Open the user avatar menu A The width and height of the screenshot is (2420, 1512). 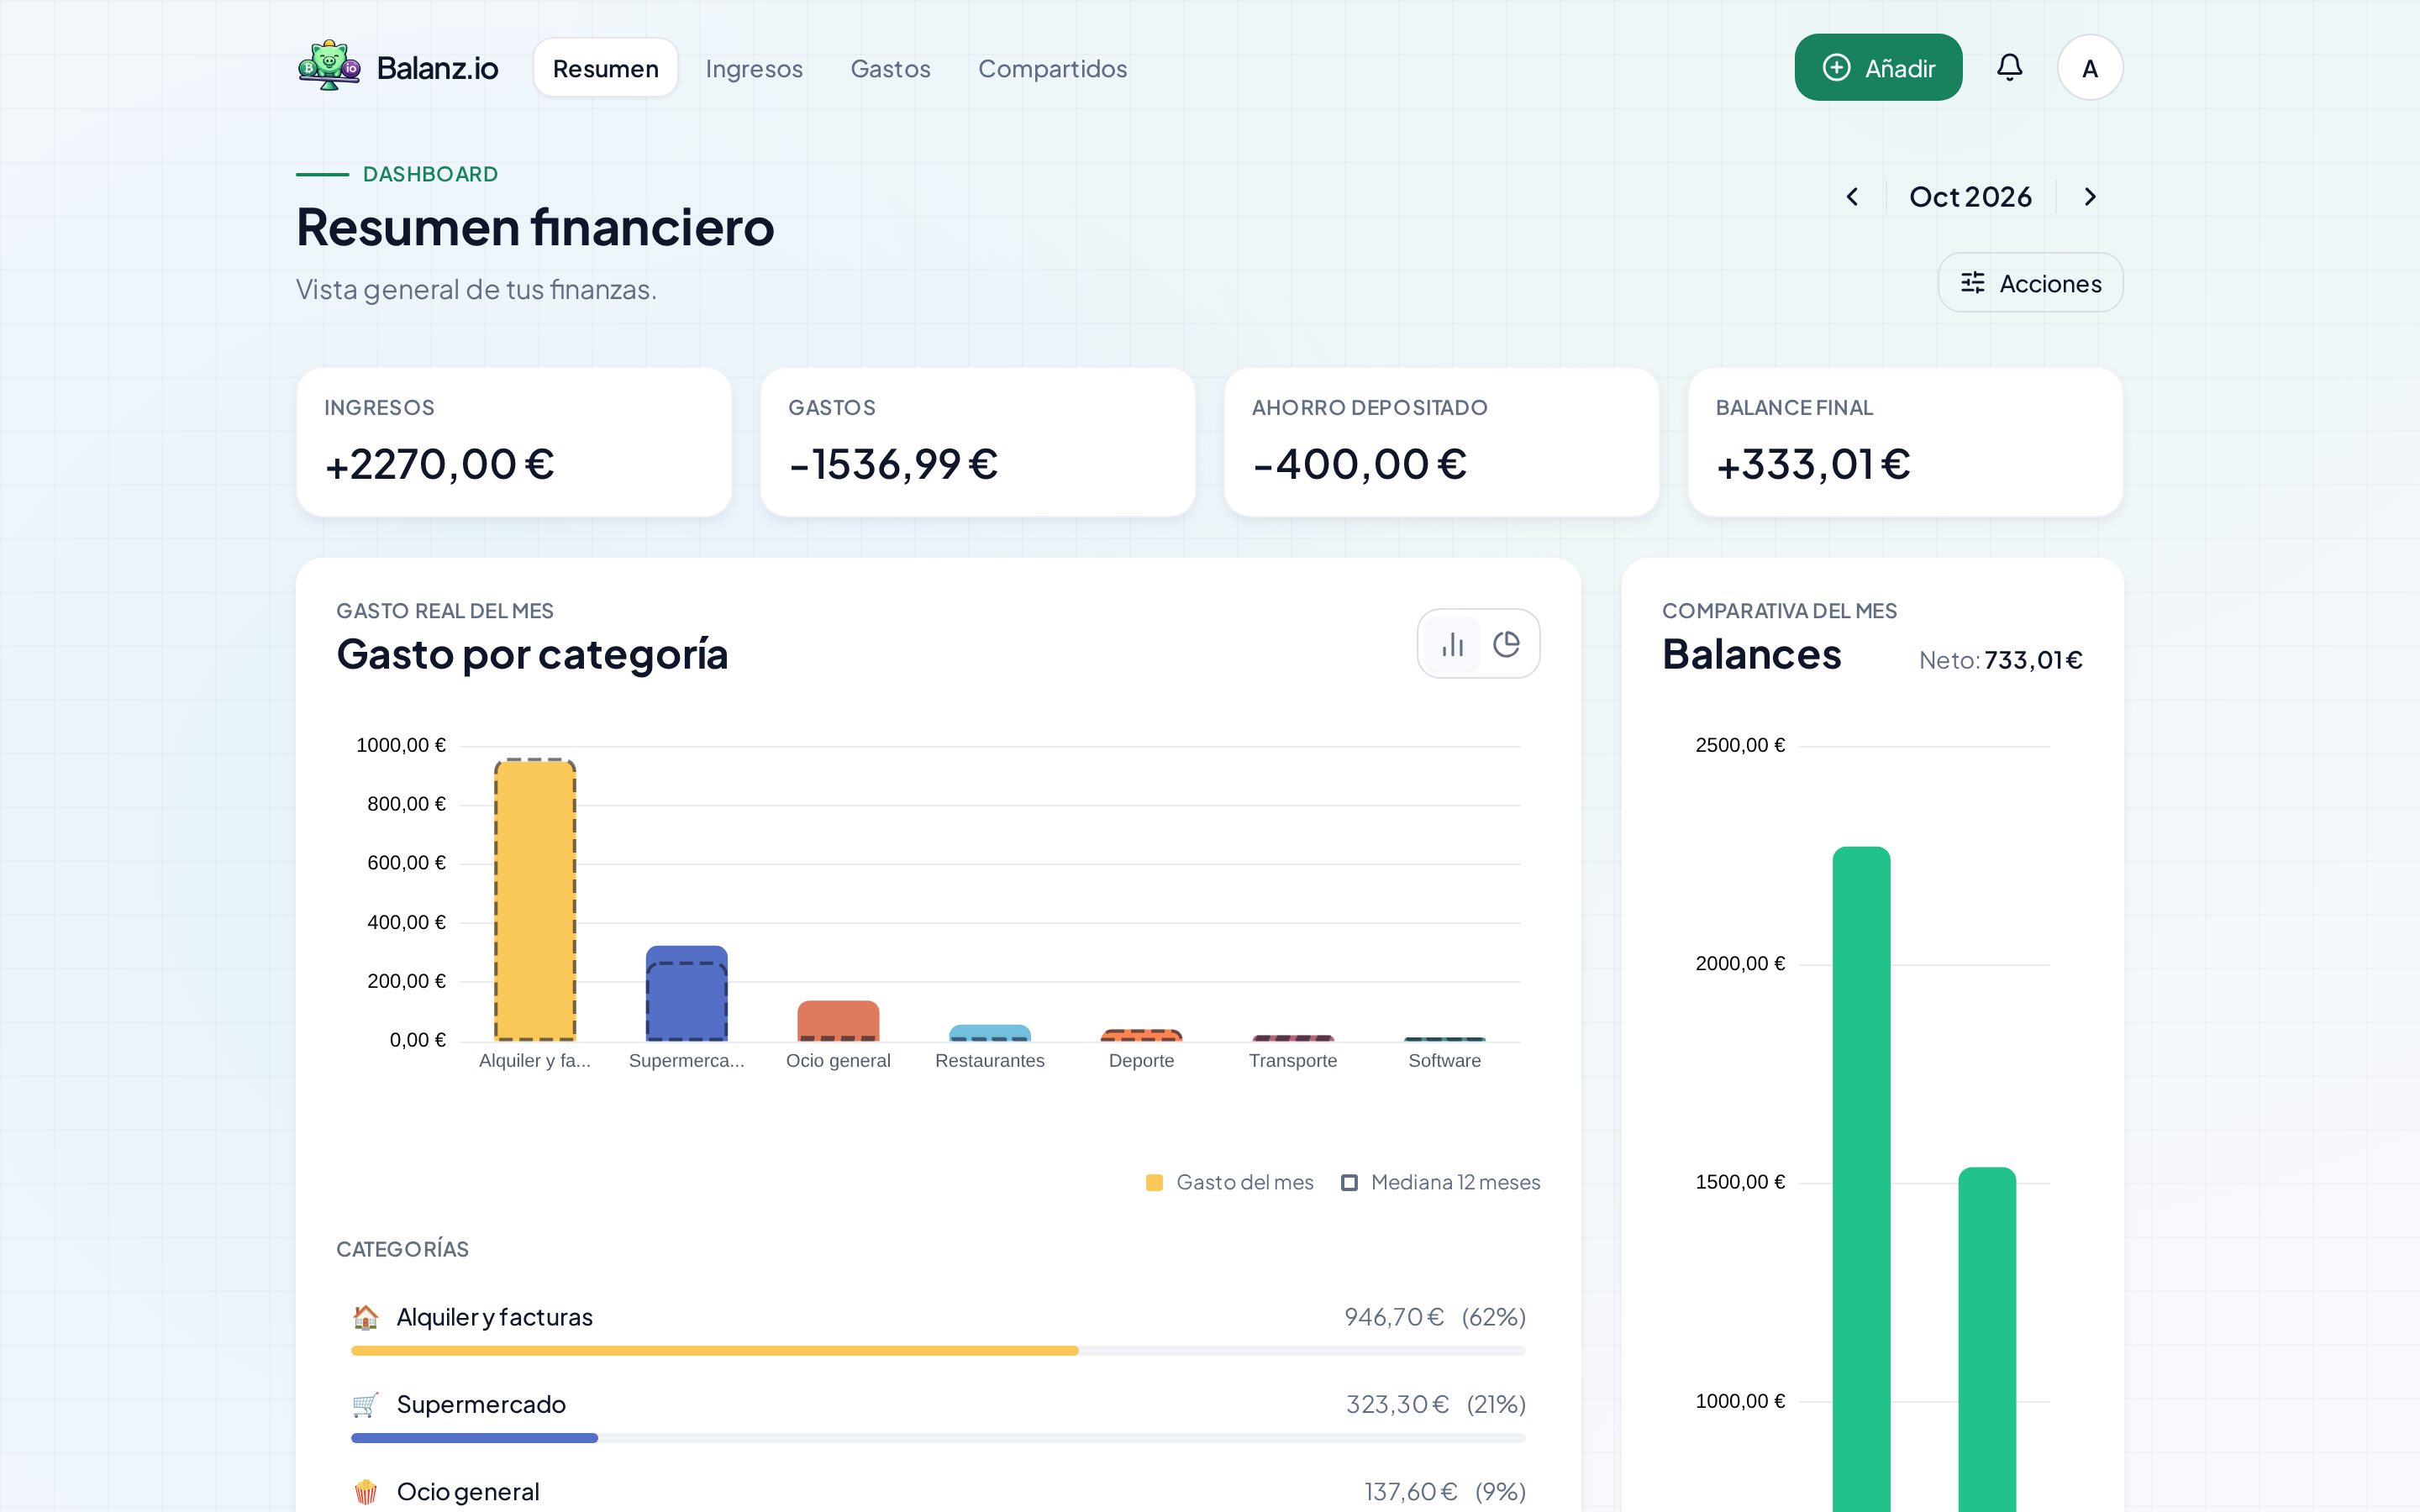coord(2089,67)
